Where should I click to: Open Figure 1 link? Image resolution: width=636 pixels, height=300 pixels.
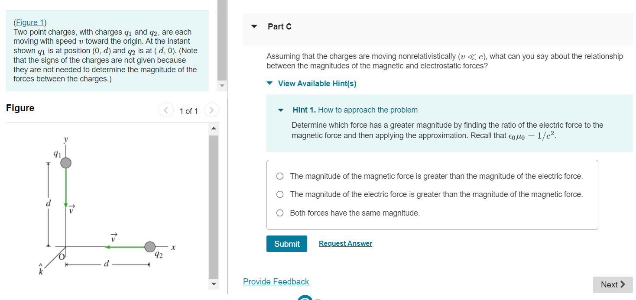click(29, 22)
